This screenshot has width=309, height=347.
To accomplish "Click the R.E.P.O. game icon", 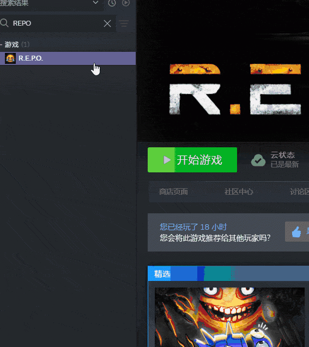I will click(10, 58).
